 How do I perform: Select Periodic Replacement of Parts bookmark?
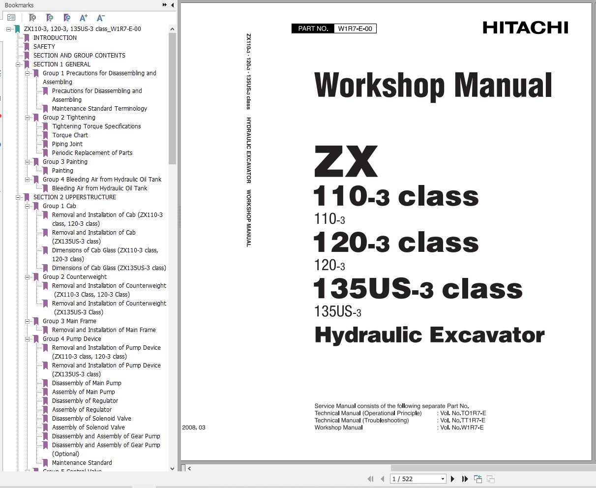(92, 153)
